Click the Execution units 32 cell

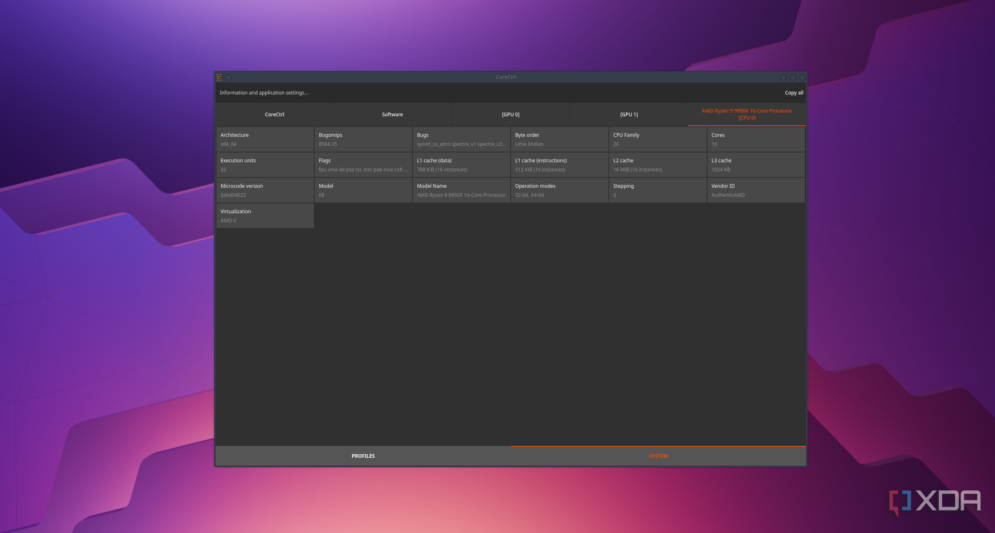265,165
